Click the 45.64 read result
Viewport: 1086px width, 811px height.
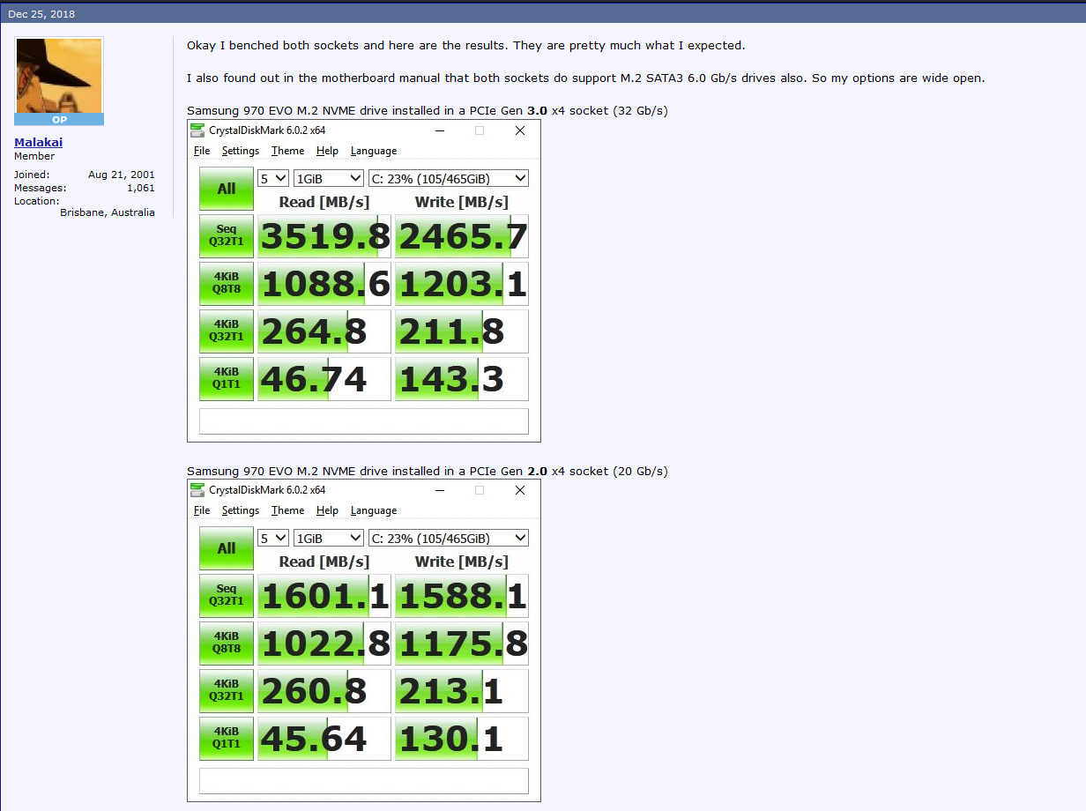click(324, 739)
